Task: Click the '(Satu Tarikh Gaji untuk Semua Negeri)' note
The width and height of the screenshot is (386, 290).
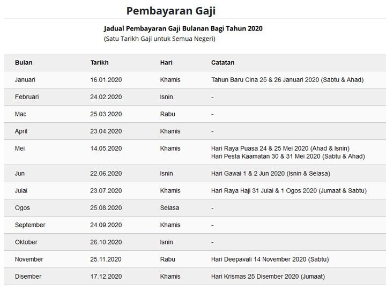Action: [x=160, y=39]
